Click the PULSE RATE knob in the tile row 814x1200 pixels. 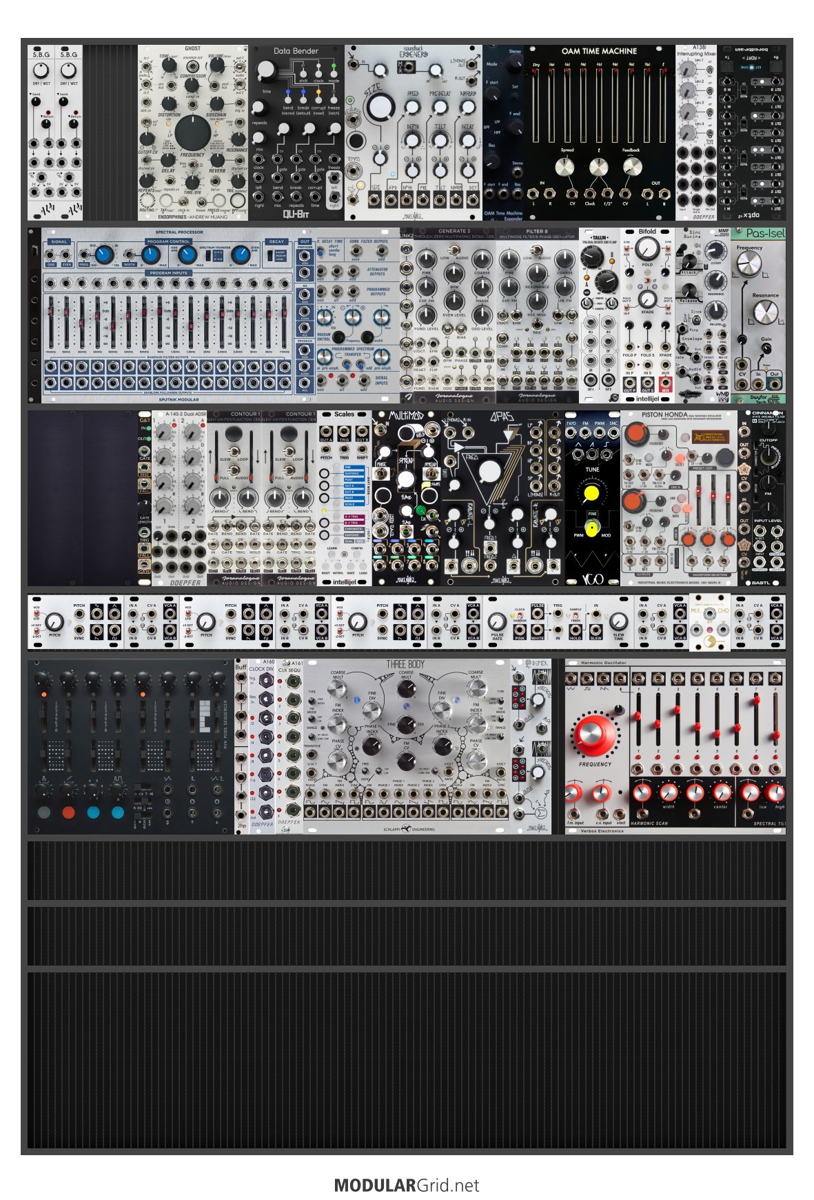tap(497, 621)
